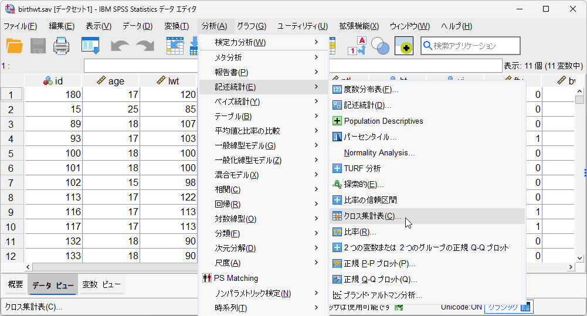Open ブランド・アルトマン分析... entry
This screenshot has height=316, width=587.
[427, 295]
